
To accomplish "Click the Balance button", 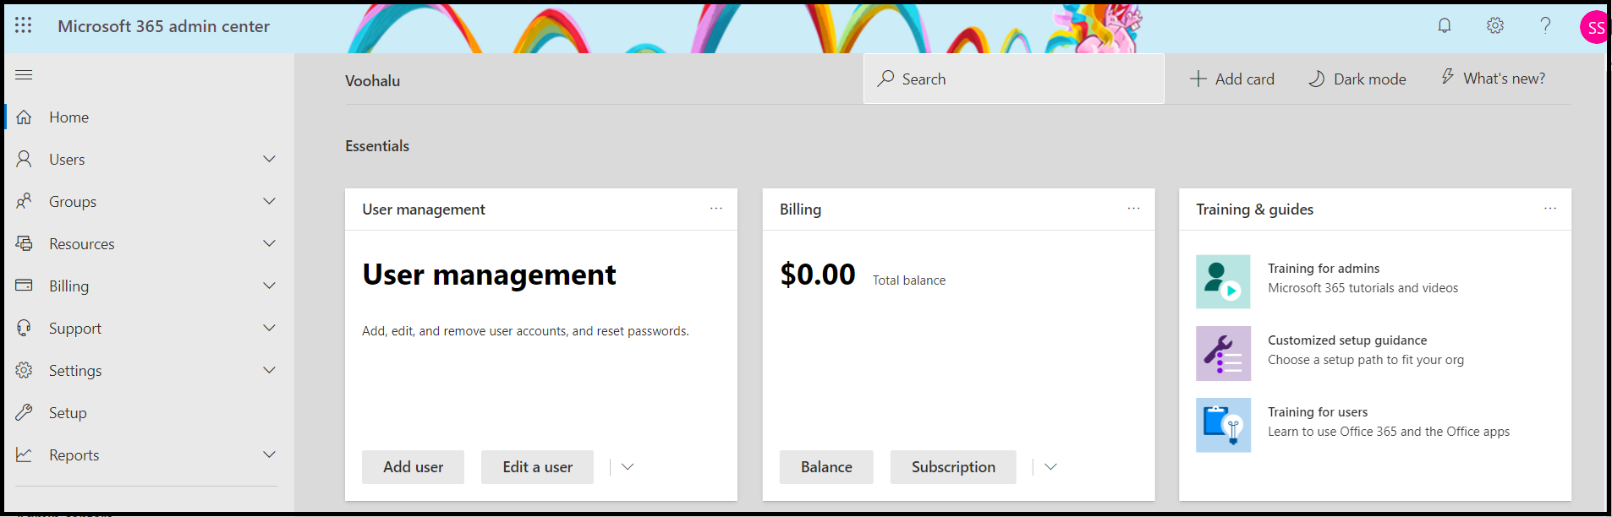I will tap(826, 466).
